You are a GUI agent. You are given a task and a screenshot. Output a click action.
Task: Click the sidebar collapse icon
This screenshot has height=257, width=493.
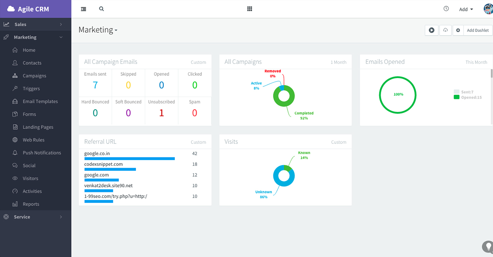(x=83, y=8)
